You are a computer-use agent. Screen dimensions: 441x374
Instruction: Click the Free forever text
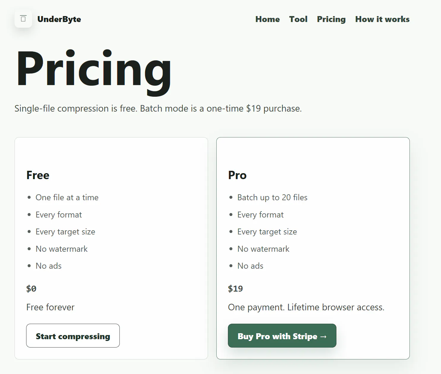50,307
